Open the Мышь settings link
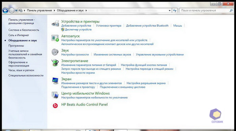This screenshot has height=131, width=236. tap(178, 26)
